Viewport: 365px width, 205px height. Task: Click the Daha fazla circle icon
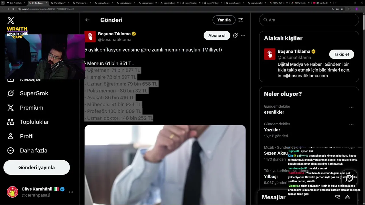click(x=11, y=150)
